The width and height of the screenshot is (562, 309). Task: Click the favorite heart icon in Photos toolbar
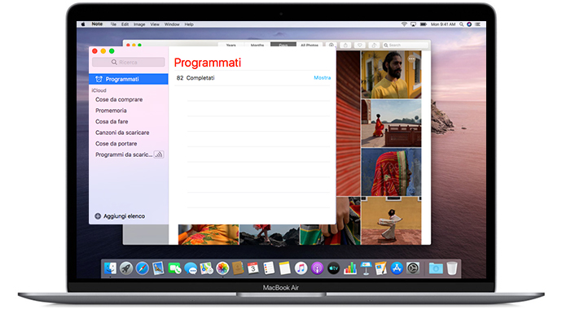click(x=359, y=45)
